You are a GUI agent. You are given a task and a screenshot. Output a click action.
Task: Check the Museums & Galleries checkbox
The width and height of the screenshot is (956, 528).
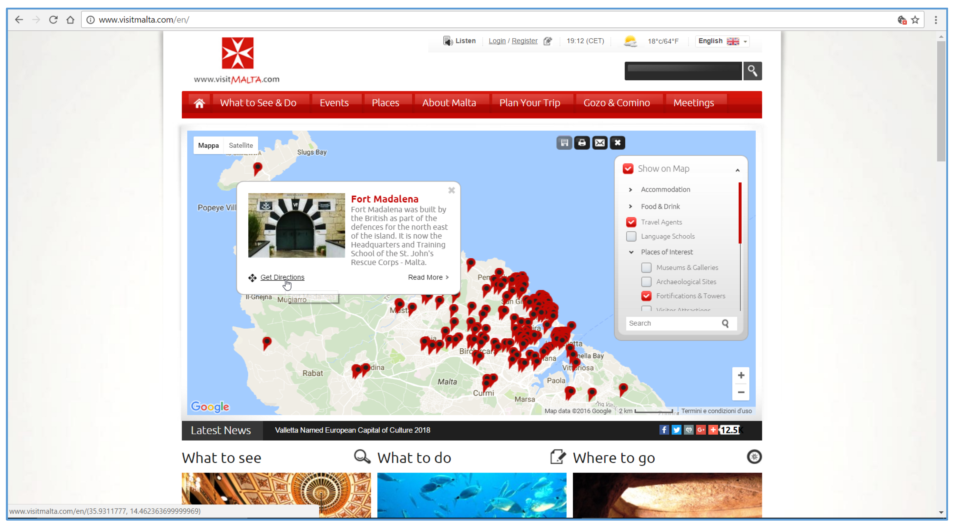point(646,267)
